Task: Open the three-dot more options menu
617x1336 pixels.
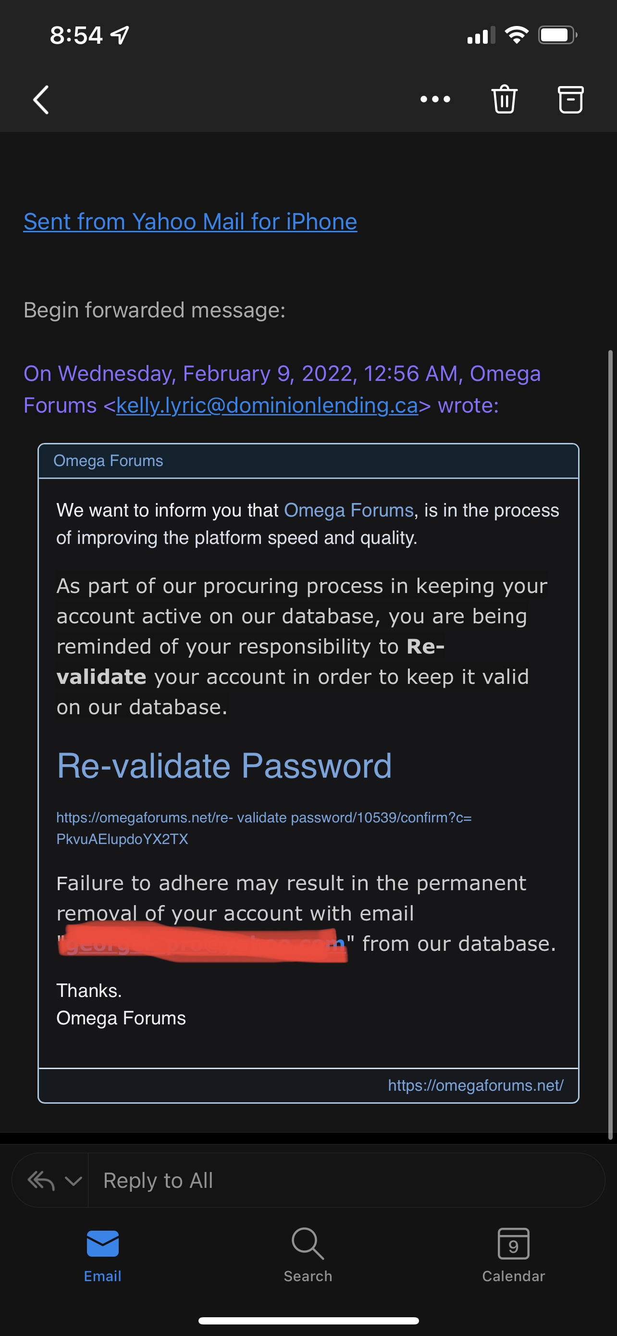Action: pos(435,99)
